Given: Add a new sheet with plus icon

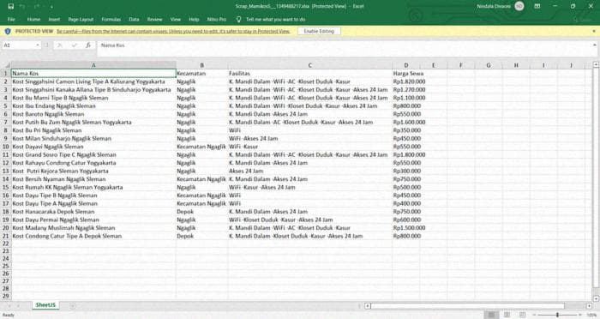Looking at the screenshot, I should tap(72, 305).
